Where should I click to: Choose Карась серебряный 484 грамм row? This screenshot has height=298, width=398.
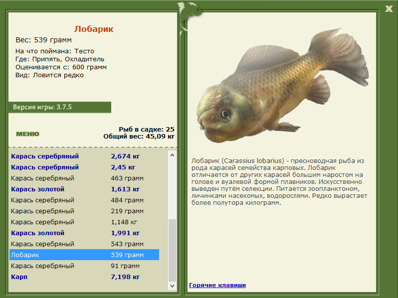84,200
